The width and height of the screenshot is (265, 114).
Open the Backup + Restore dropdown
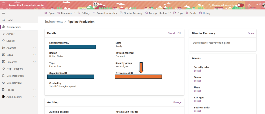(170, 13)
